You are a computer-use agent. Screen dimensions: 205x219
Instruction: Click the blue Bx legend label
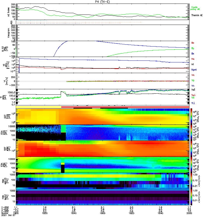193,54
